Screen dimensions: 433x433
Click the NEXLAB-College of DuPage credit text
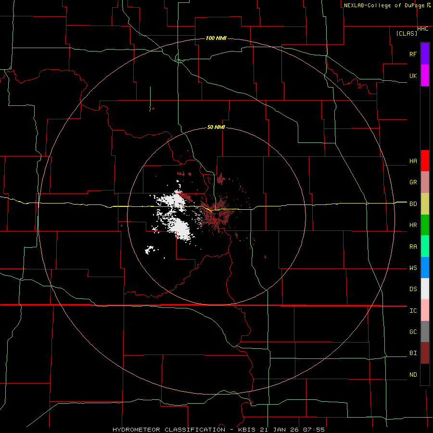pyautogui.click(x=384, y=5)
